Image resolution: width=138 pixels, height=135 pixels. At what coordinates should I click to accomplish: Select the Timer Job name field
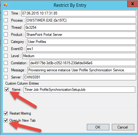click(79, 90)
